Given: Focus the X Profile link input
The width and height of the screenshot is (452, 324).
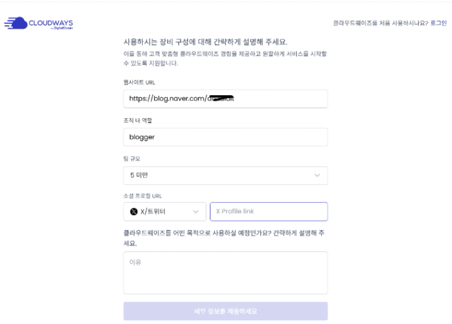Looking at the screenshot, I should pyautogui.click(x=269, y=211).
